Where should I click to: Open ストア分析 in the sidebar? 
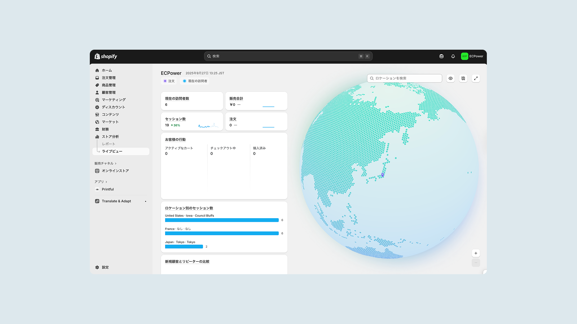tap(110, 137)
